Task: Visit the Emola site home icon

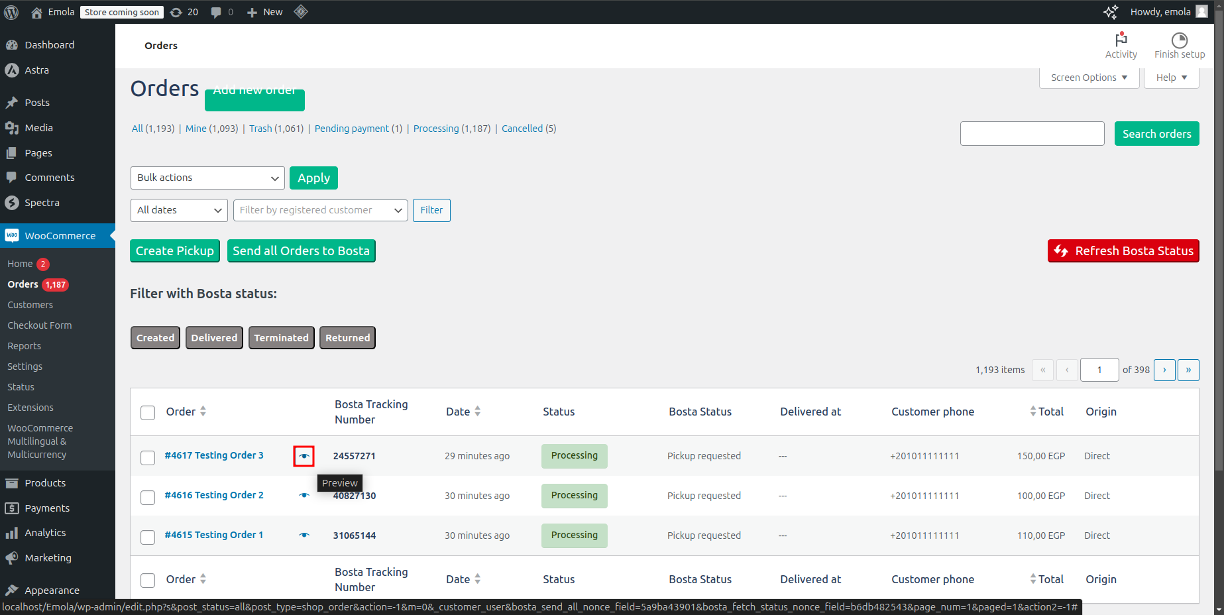Action: pos(37,12)
